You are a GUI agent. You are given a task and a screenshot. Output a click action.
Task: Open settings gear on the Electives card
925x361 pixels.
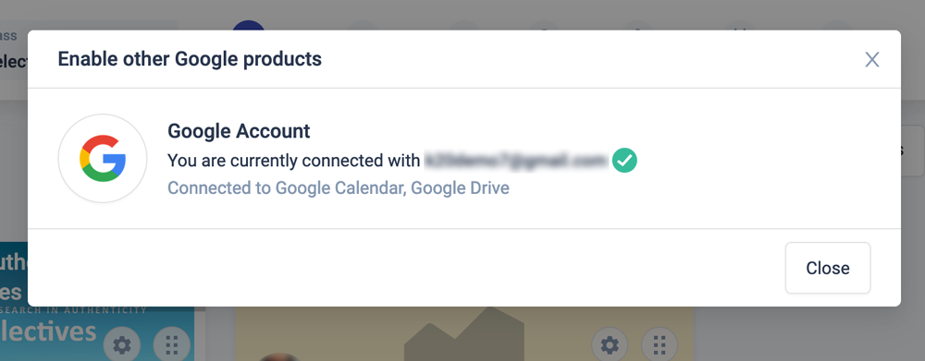[122, 344]
